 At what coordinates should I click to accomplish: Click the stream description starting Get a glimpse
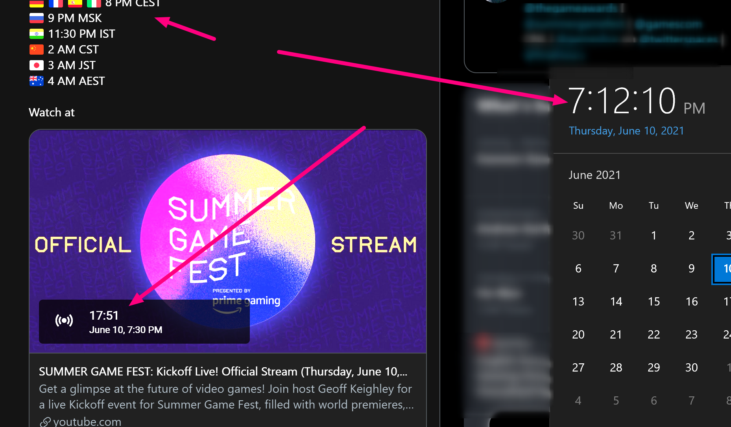point(226,397)
